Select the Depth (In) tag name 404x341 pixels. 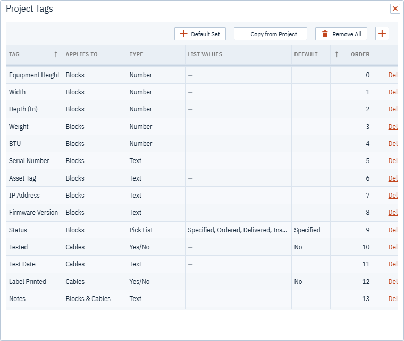23,109
